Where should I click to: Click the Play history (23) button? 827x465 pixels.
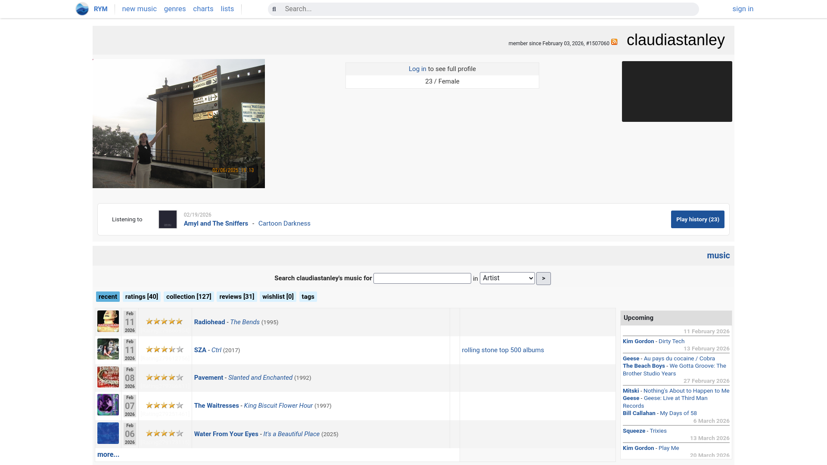(x=697, y=220)
